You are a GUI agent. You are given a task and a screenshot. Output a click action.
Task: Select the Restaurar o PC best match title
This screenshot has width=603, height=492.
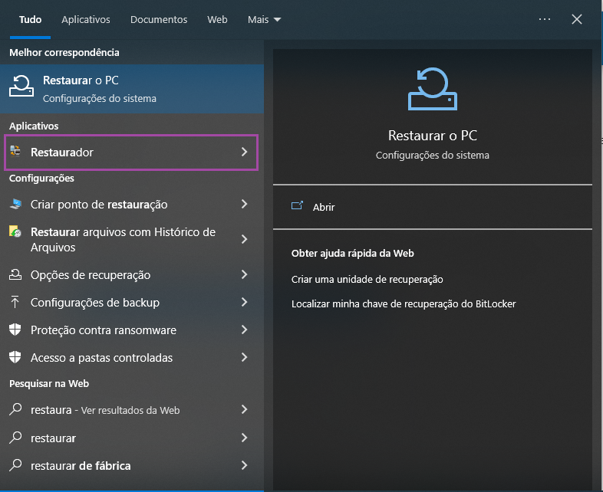[x=81, y=80]
